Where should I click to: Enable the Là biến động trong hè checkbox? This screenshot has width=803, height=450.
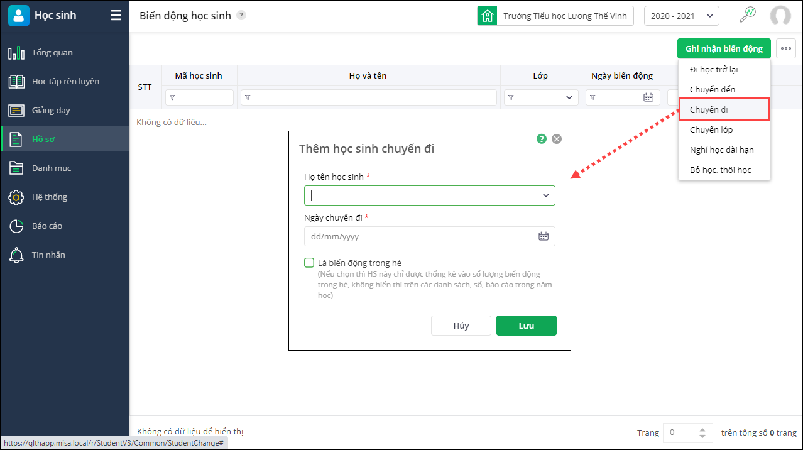[x=309, y=263]
